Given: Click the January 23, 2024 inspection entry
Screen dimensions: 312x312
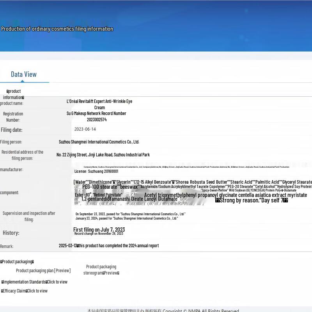Looking at the screenshot, I should [x=126, y=218].
